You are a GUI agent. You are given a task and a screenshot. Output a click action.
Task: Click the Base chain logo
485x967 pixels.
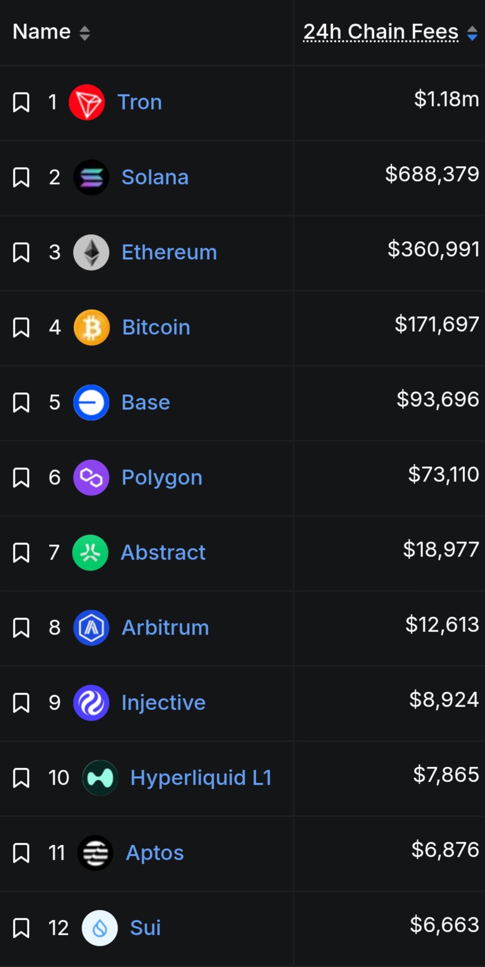point(91,403)
